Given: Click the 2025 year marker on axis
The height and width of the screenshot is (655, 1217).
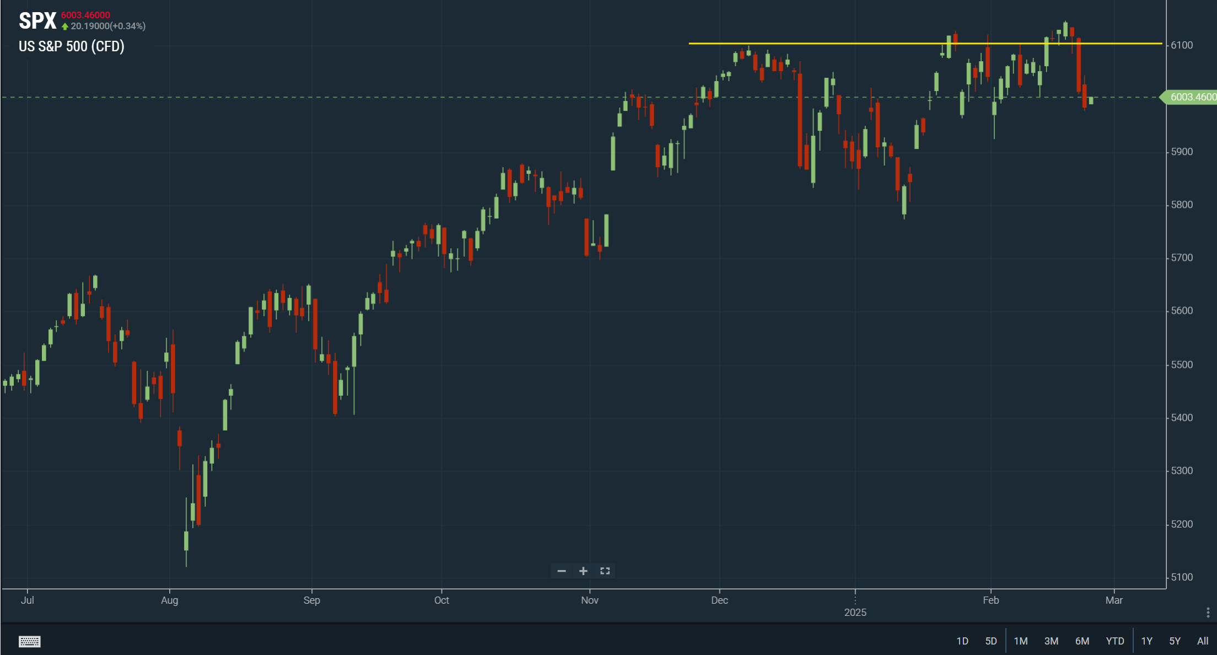Looking at the screenshot, I should tap(855, 613).
